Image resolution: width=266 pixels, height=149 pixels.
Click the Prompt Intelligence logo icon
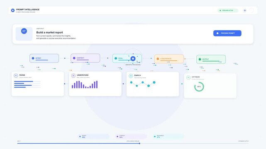coord(13,10)
